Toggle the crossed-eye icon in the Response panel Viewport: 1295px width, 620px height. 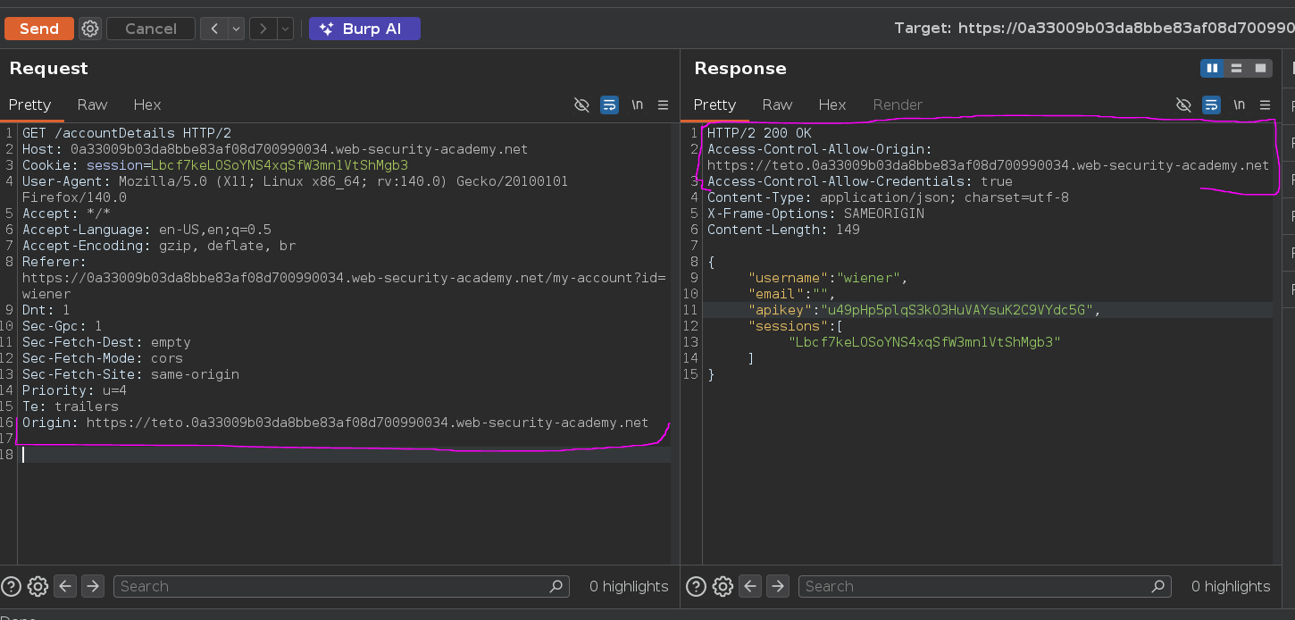(x=1183, y=105)
